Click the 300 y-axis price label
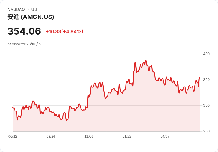This screenshot has height=152, width=218. (206, 105)
